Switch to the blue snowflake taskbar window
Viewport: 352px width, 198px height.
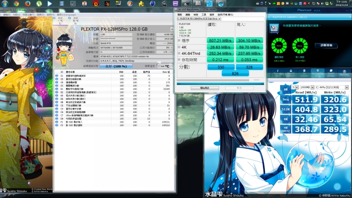tap(209, 3)
